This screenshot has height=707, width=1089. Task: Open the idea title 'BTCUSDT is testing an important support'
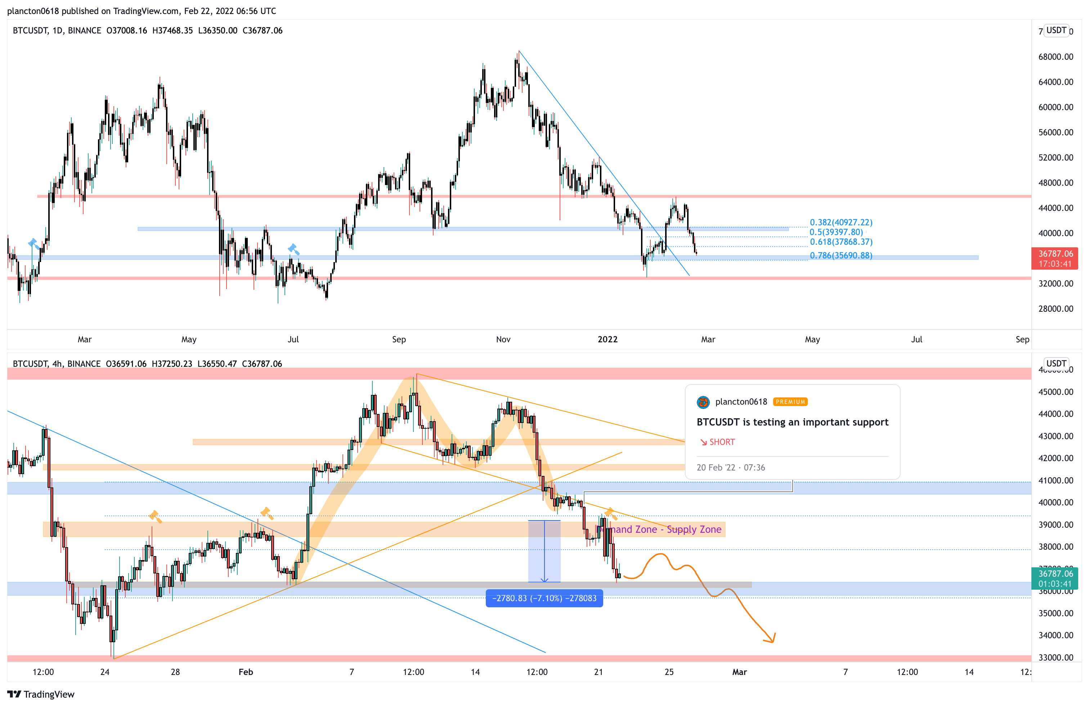pos(792,422)
